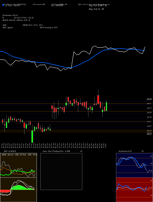The image size is (153, 202).
Task: Click the 217.8 price axis label
Action: pos(149,122)
